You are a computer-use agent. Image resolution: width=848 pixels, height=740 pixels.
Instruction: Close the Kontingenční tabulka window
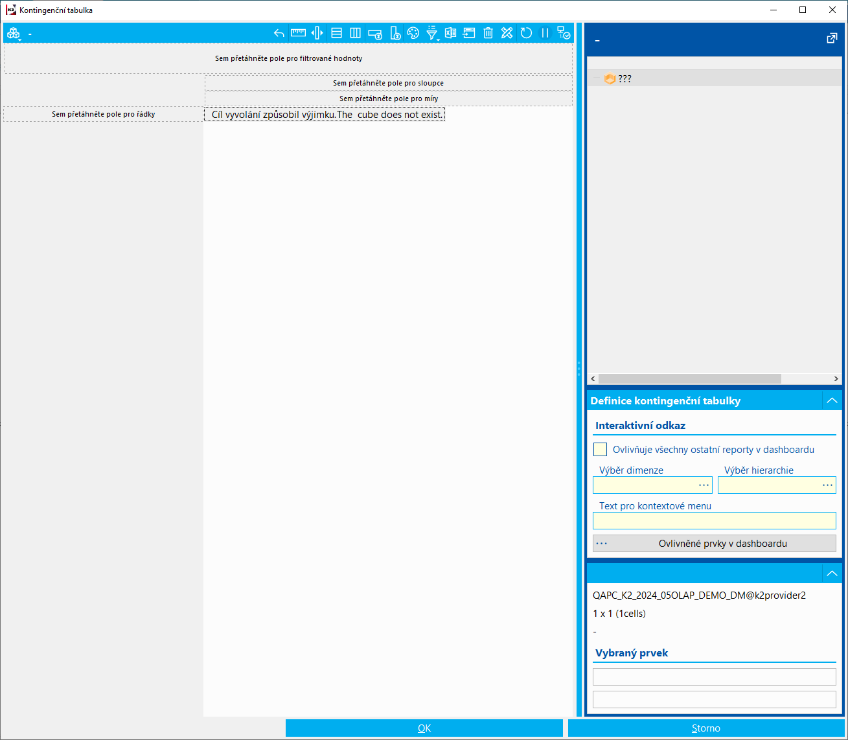pyautogui.click(x=832, y=10)
